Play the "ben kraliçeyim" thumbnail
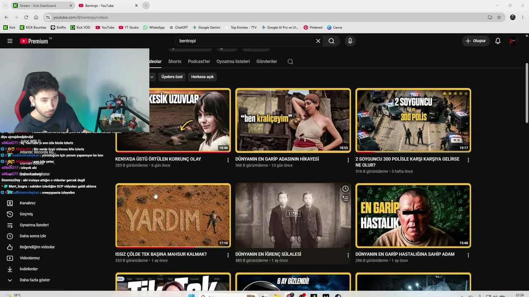 point(293,120)
